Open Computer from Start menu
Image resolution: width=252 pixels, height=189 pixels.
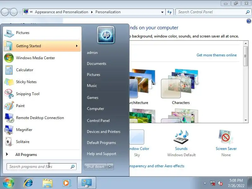[x=95, y=109]
